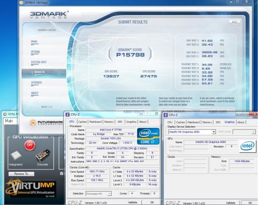Click the Bus Speed value field

[x=97, y=180]
